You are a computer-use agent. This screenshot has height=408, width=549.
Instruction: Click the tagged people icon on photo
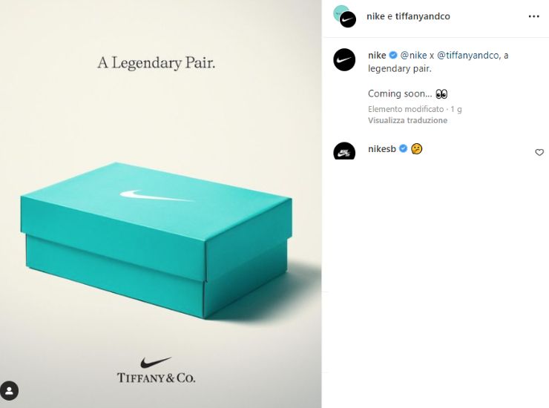[x=9, y=390]
